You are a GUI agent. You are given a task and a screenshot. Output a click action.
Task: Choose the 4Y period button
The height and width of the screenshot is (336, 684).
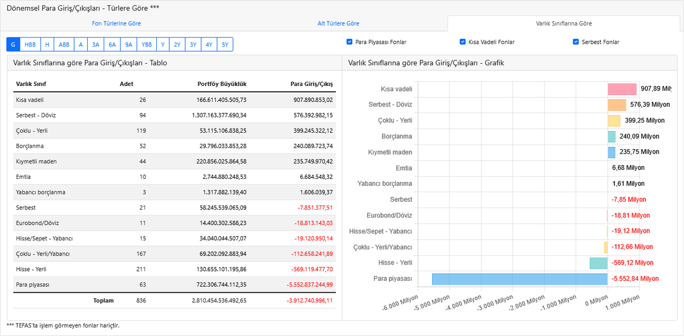(209, 44)
